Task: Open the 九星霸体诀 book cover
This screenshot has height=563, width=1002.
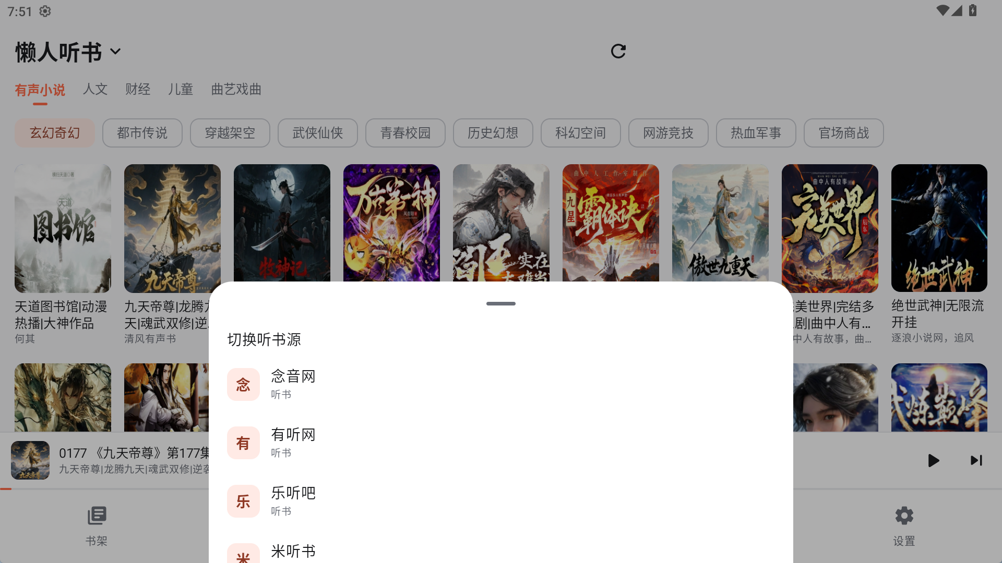Action: coord(611,223)
